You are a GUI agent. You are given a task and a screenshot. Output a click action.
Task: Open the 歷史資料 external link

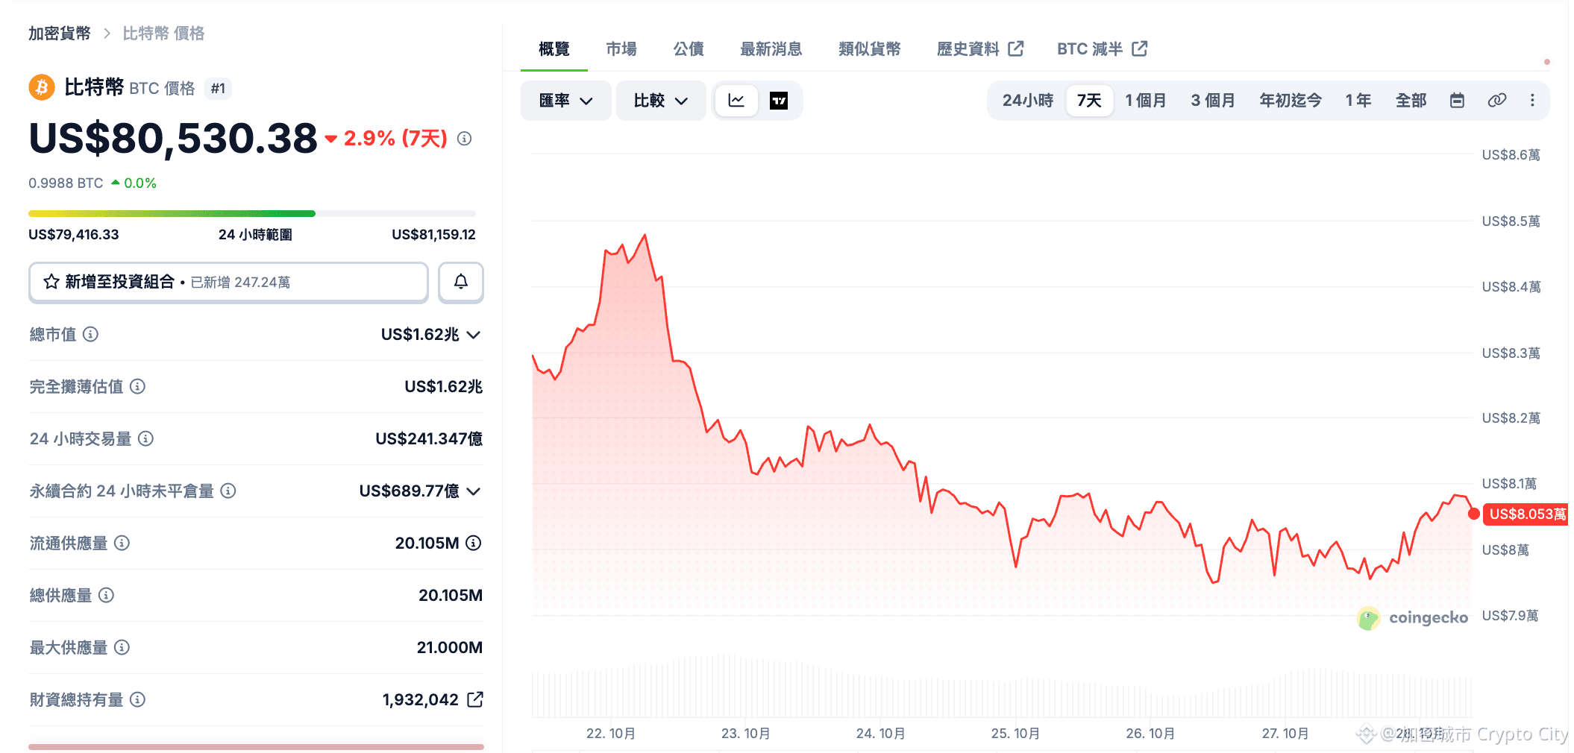(980, 49)
